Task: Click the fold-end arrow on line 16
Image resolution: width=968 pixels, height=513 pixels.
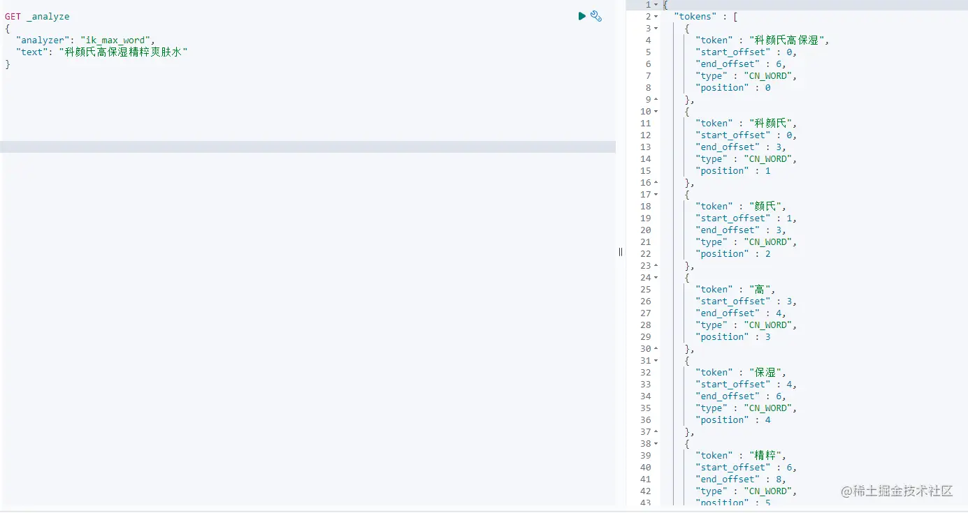Action: tap(656, 183)
